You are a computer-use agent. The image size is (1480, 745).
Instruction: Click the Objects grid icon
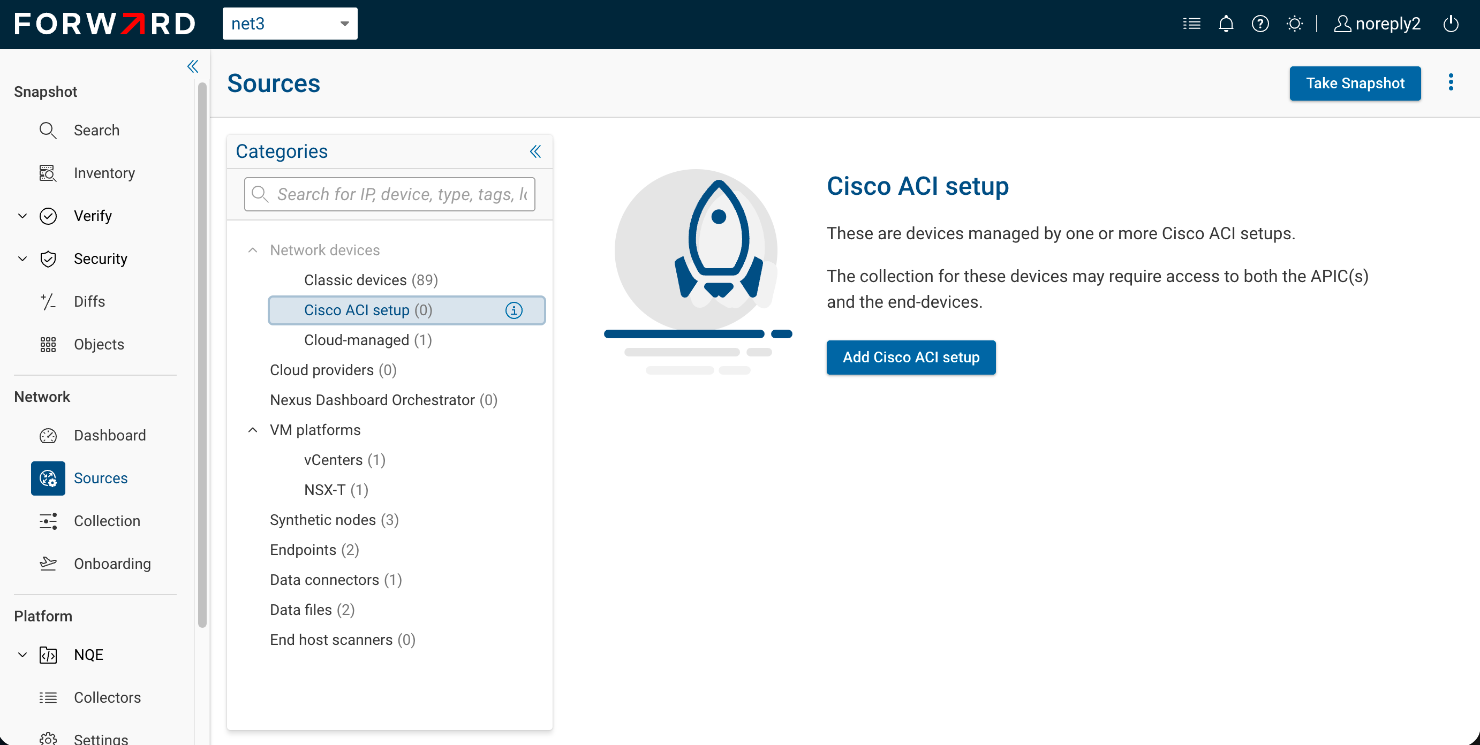click(x=48, y=344)
